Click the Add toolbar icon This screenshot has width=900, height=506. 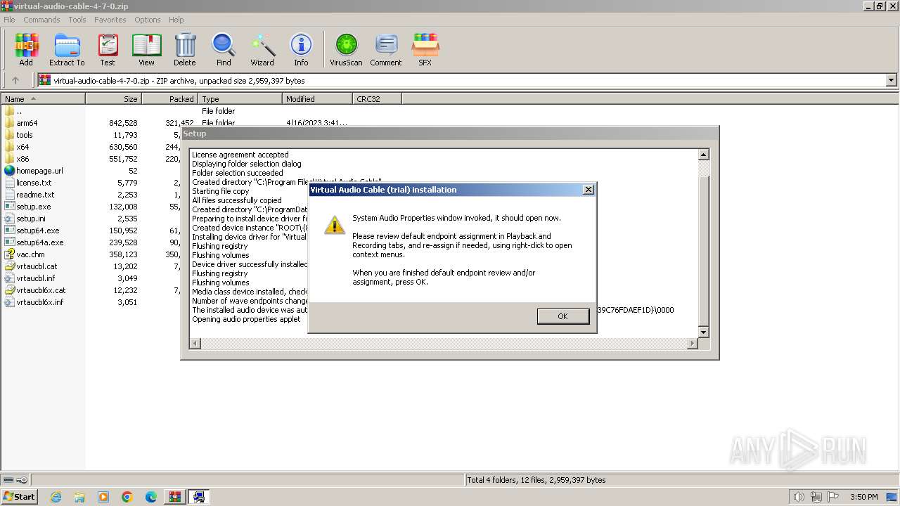pyautogui.click(x=26, y=50)
